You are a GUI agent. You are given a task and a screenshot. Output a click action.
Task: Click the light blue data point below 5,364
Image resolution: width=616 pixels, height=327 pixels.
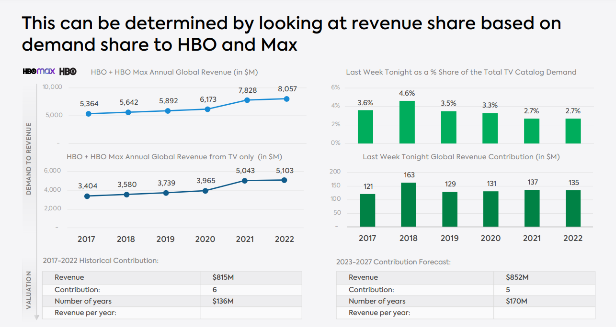click(88, 114)
